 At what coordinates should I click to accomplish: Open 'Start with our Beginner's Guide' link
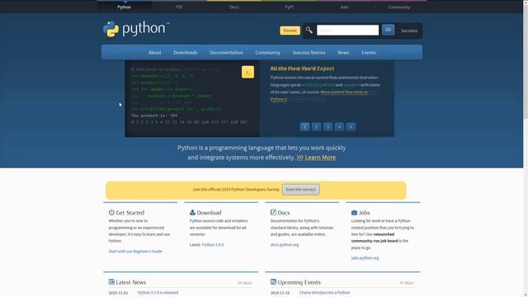pos(135,251)
